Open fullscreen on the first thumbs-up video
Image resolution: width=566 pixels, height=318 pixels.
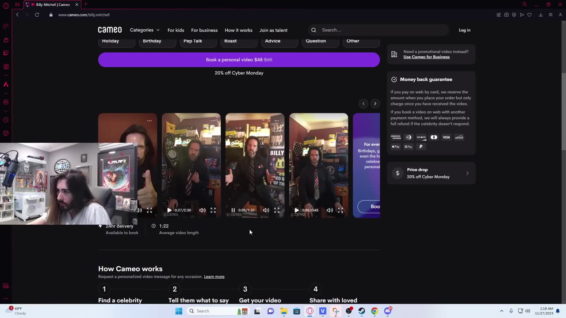[x=149, y=210]
